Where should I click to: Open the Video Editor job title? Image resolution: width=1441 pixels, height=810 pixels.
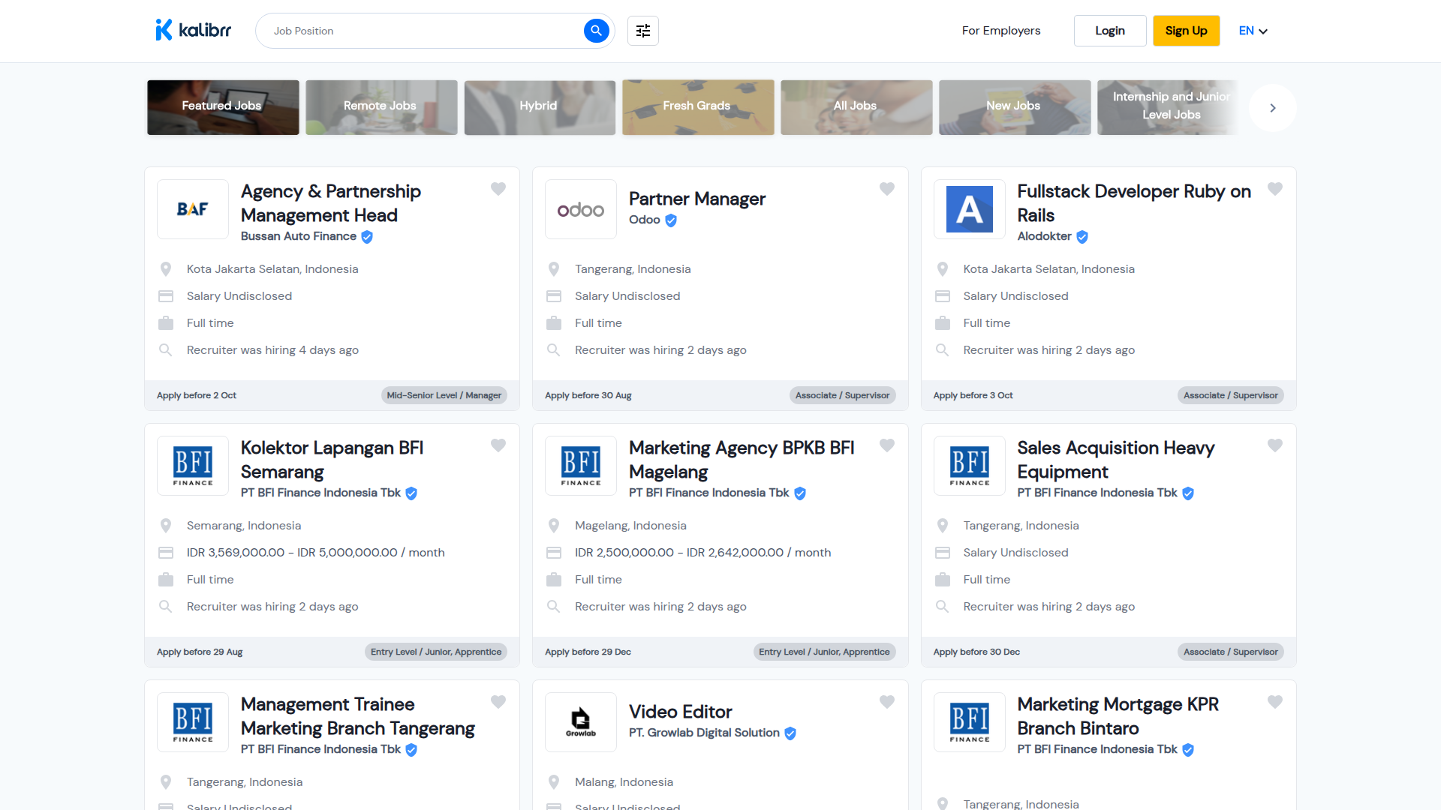click(x=681, y=712)
